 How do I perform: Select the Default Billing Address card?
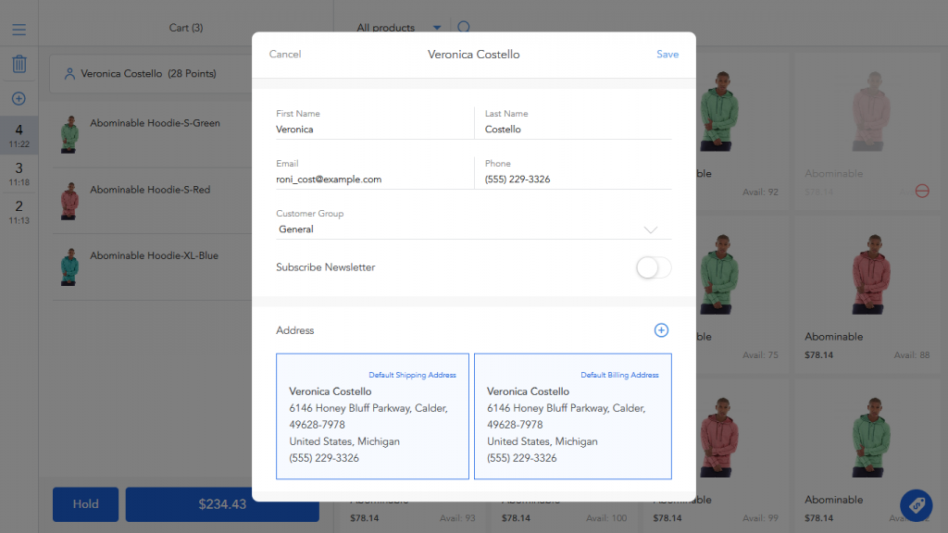572,416
